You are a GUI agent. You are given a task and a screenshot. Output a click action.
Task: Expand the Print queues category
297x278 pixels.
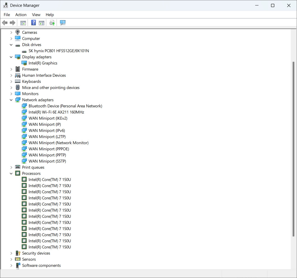(11, 167)
